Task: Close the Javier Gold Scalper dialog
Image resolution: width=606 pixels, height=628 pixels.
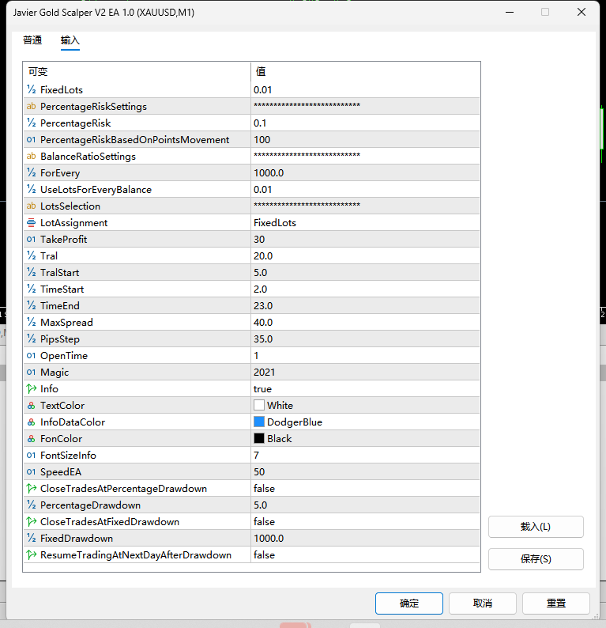Action: point(582,12)
